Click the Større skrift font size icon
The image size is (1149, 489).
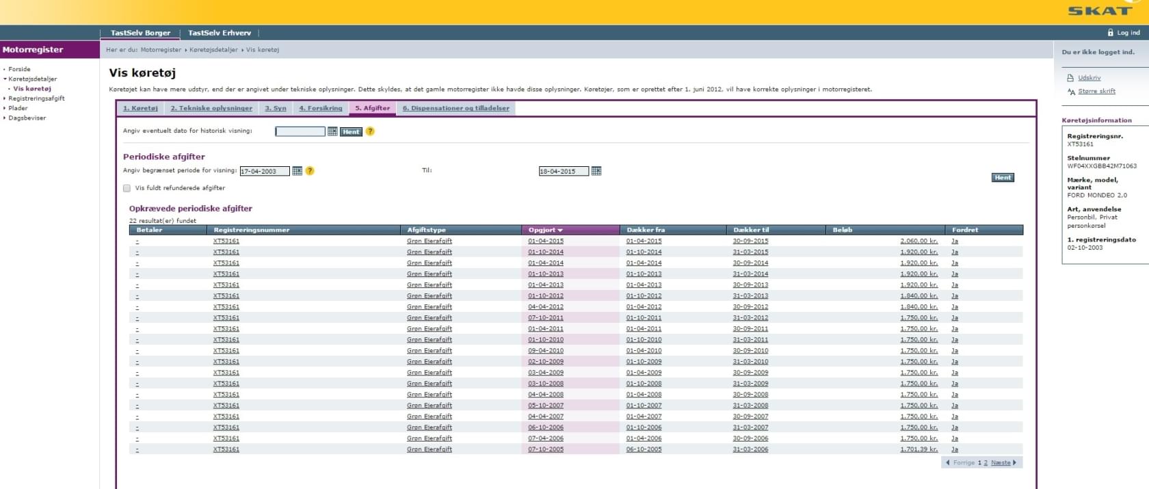click(x=1071, y=91)
